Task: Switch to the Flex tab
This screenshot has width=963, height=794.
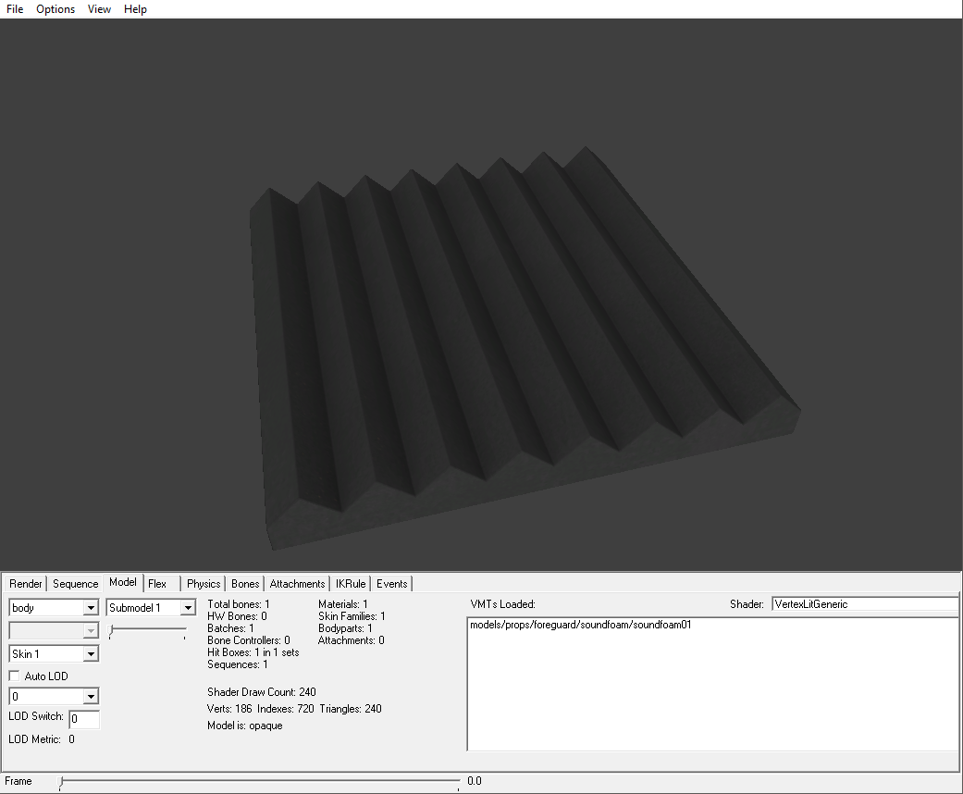Action: [157, 584]
